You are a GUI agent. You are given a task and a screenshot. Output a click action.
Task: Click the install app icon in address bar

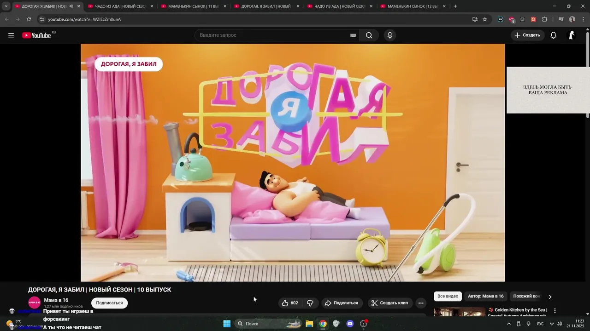click(x=475, y=19)
